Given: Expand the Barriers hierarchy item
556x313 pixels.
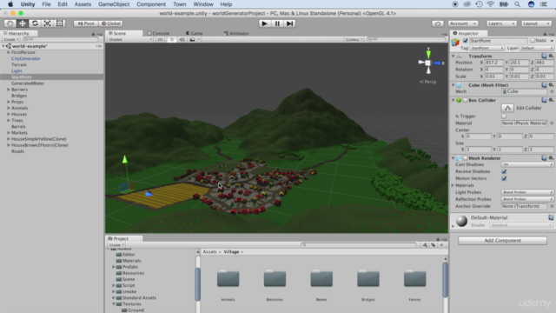Looking at the screenshot, I should 9,90.
